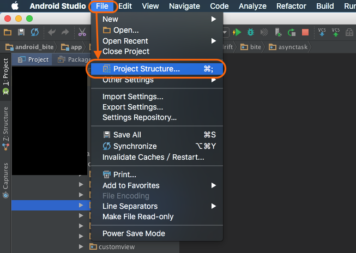Open the 1: Project tool window
Screen dimensions: 356x253
coord(5,76)
